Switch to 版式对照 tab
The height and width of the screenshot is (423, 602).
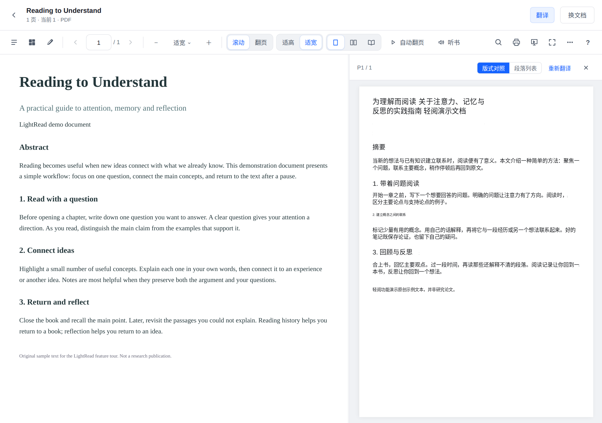pyautogui.click(x=494, y=68)
